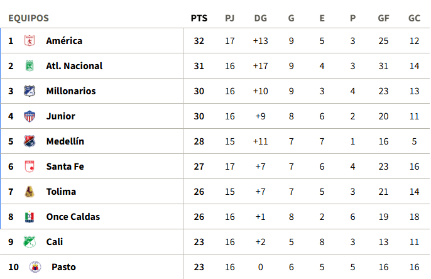
Task: Click the Junior striped shield crest
Action: tap(30, 116)
